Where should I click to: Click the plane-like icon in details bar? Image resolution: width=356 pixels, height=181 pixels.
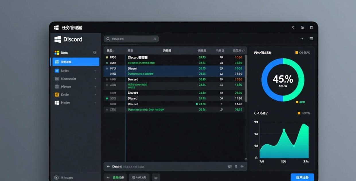(242, 166)
